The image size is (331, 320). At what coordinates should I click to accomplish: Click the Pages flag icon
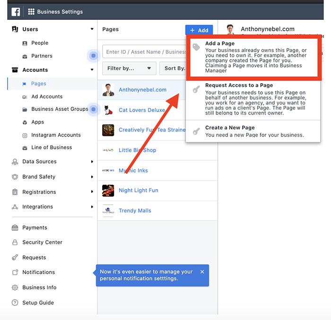pyautogui.click(x=24, y=84)
